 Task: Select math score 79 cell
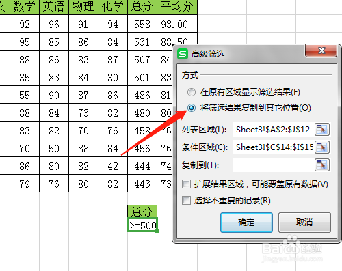tap(25, 184)
